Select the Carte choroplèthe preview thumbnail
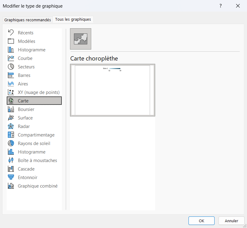This screenshot has width=247, height=228. click(112, 90)
